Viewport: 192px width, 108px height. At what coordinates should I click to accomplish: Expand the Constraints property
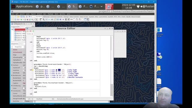[x=12, y=91]
